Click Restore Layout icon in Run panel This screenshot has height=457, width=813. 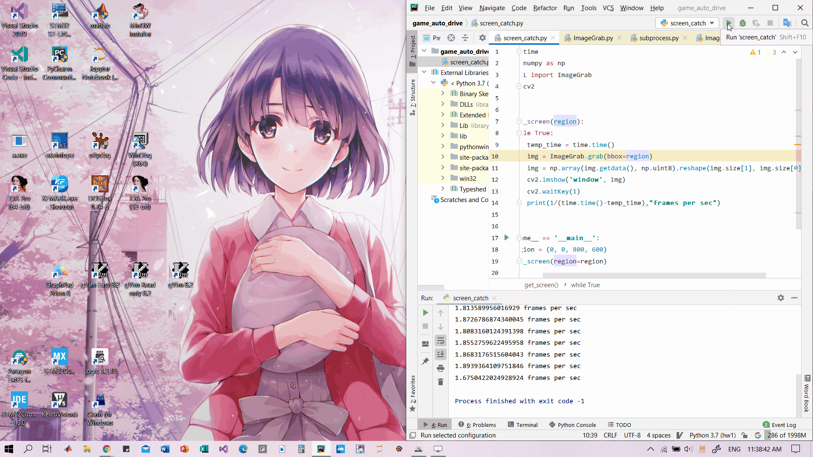[x=425, y=343]
